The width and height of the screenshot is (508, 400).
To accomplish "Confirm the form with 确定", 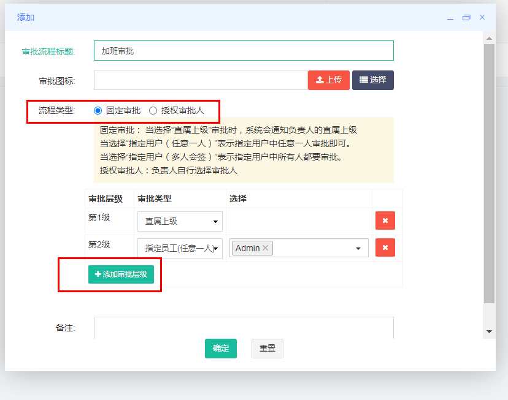I will click(x=221, y=349).
